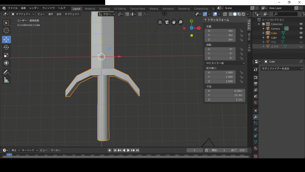Click the 追加 menu button in viewport header
The width and height of the screenshot is (305, 172).
pos(59,14)
